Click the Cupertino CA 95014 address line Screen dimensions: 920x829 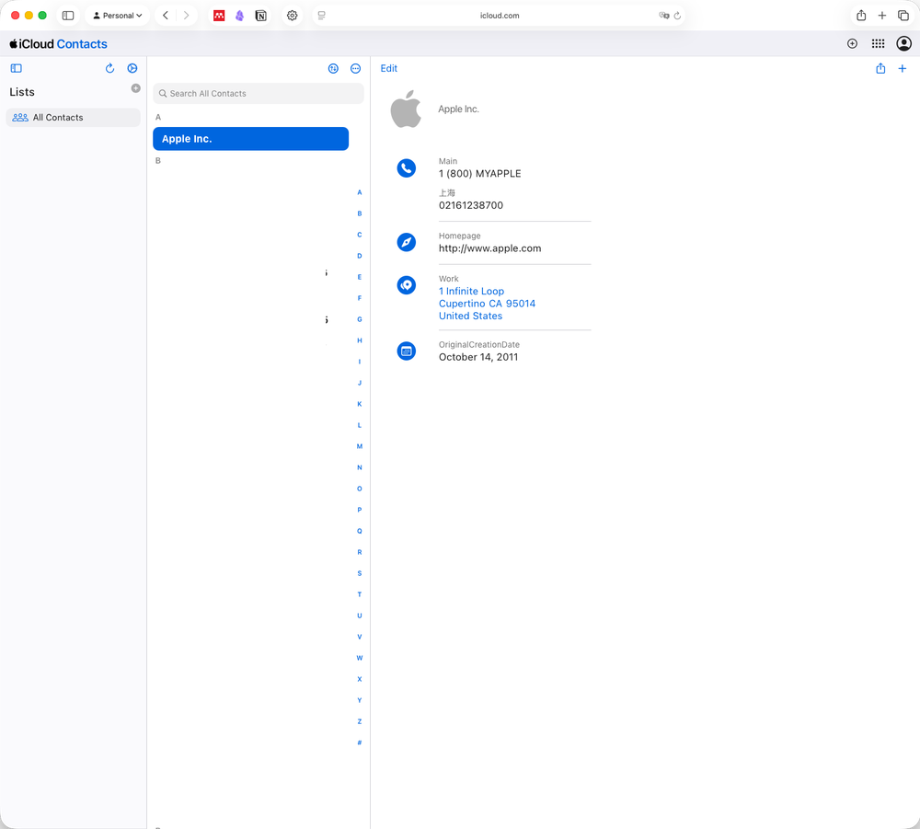487,304
